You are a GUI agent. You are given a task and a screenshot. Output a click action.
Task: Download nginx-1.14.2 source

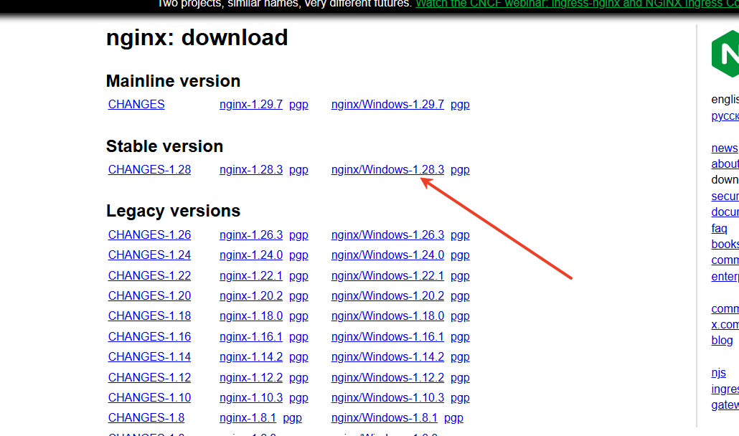250,357
